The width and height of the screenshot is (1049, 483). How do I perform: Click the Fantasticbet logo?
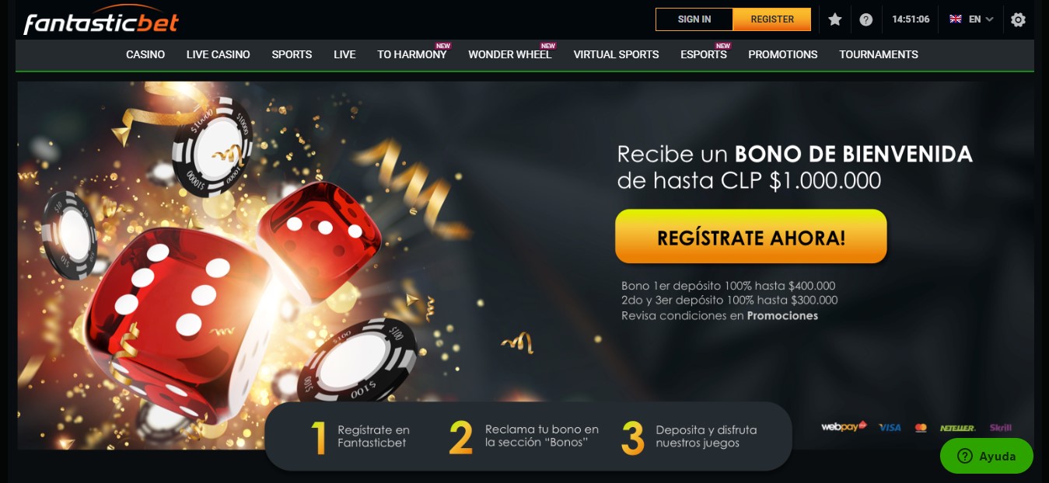coord(101,20)
